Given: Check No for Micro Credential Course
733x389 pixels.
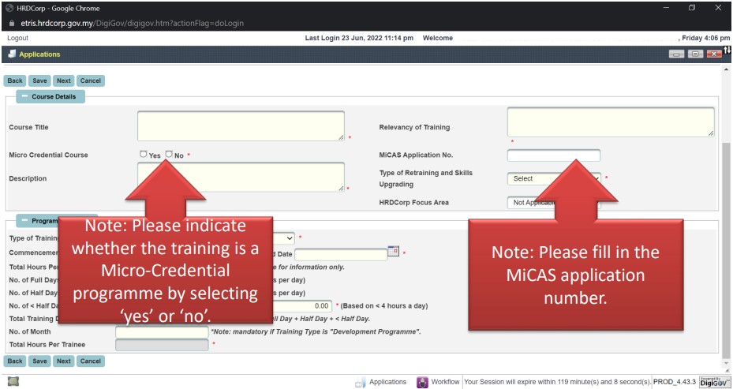Looking at the screenshot, I should pyautogui.click(x=168, y=155).
